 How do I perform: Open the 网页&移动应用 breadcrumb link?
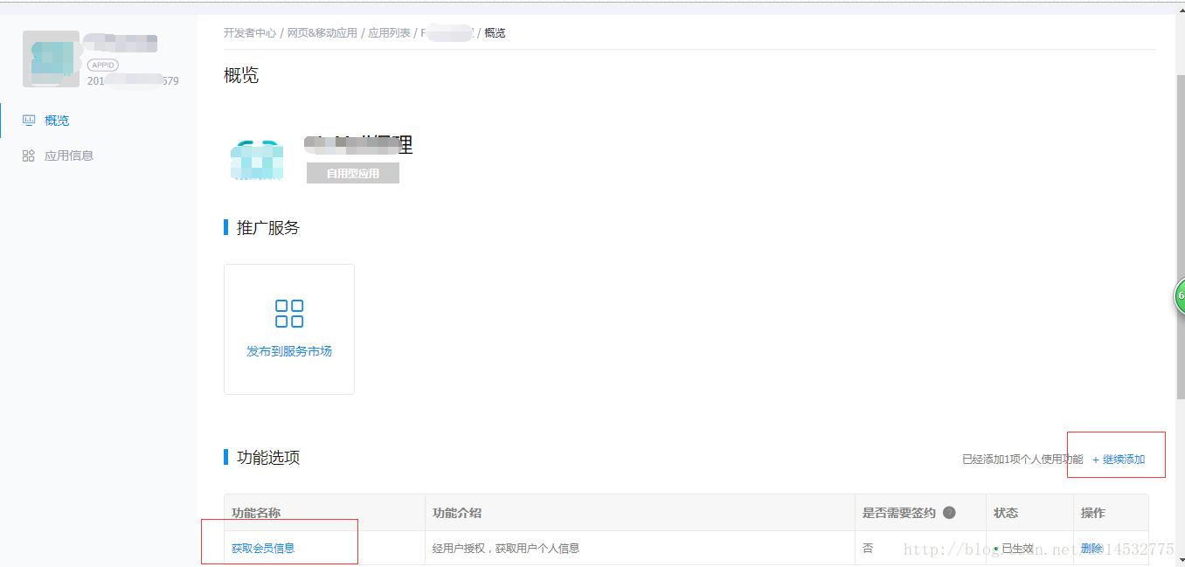(322, 32)
